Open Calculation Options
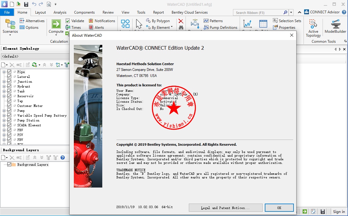 pyautogui.click(x=29, y=27)
